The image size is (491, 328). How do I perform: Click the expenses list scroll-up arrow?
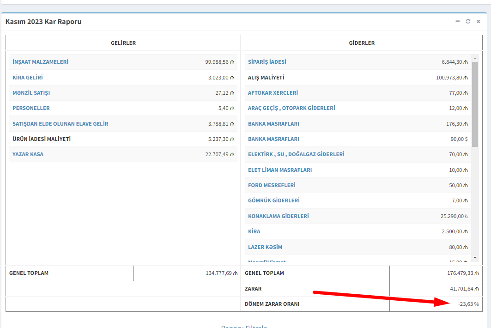475,59
